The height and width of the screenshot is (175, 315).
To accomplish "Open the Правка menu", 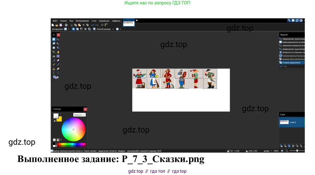I will coord(63,21).
